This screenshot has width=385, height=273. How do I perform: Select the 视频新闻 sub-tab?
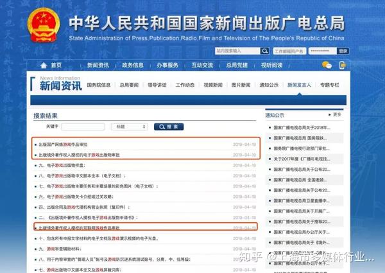(x=213, y=85)
